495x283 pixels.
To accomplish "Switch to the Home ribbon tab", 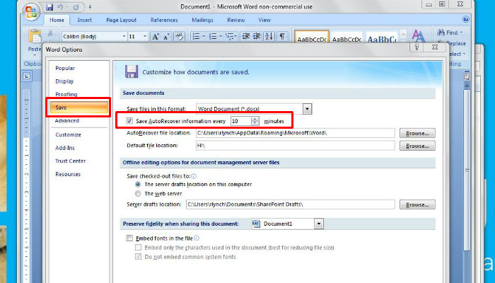I will pyautogui.click(x=57, y=20).
